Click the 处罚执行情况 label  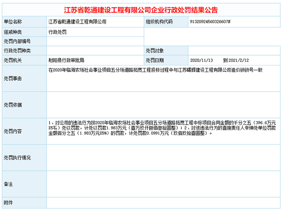tap(17, 157)
